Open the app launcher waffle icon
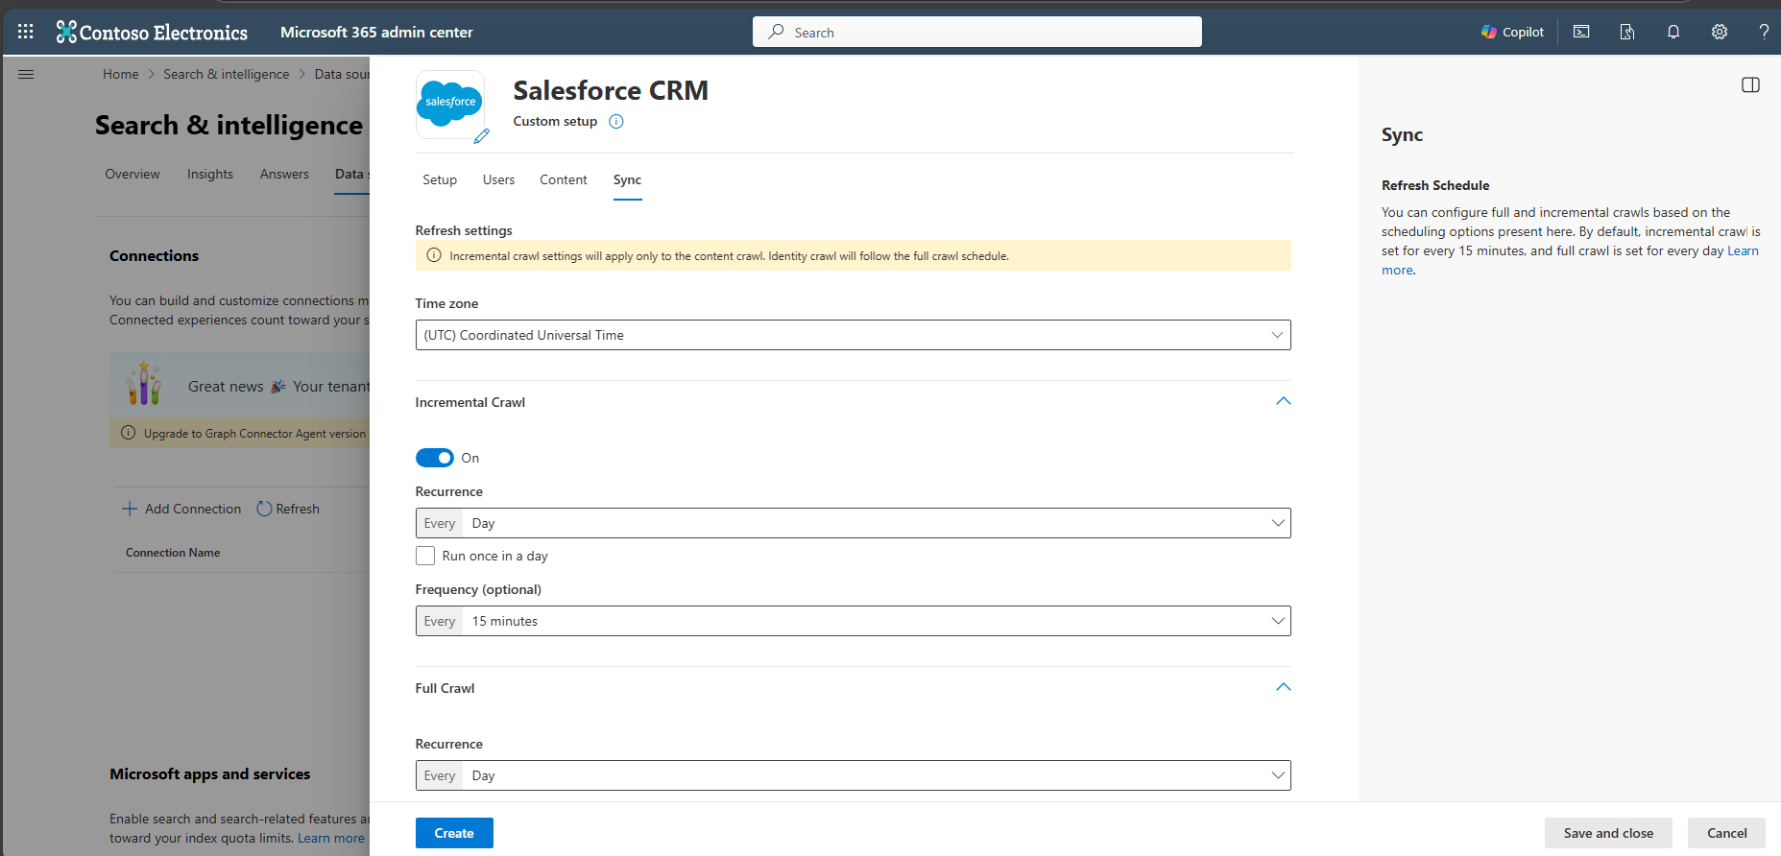 pos(26,32)
